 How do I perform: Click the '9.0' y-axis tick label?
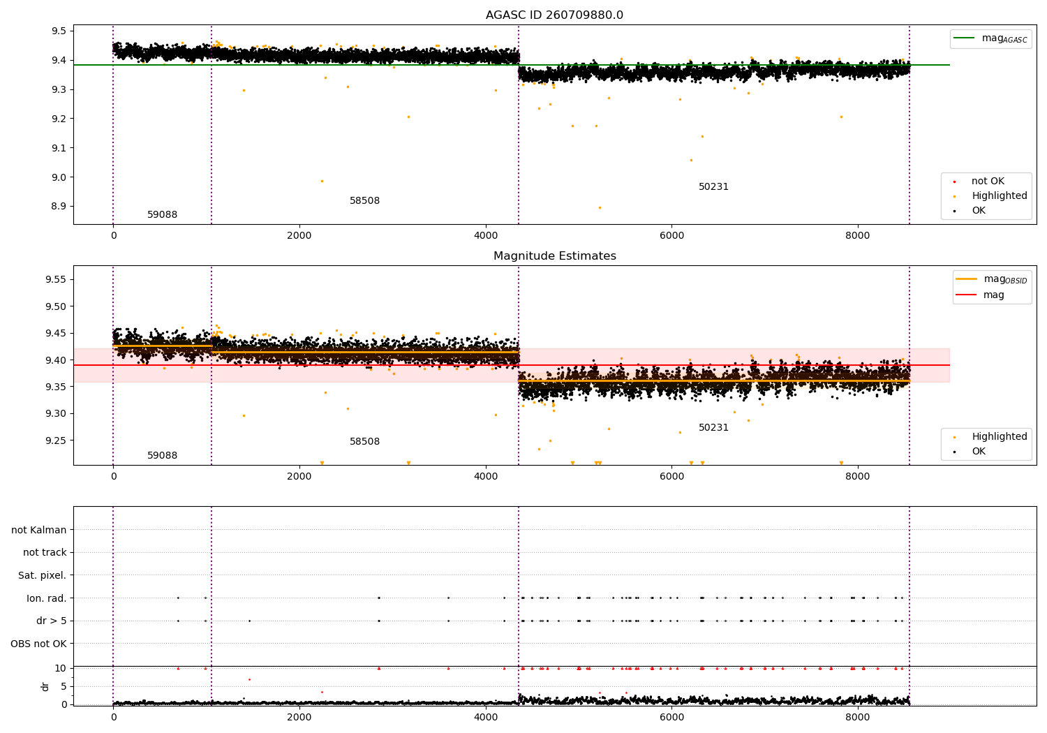[x=59, y=177]
